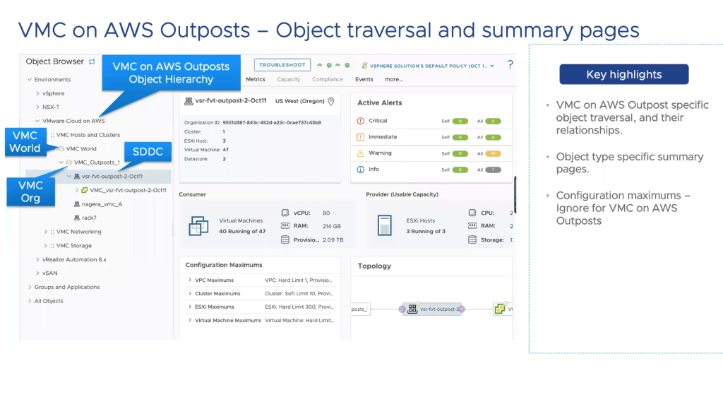
Task: Switch to the Capacity tab
Action: point(289,79)
